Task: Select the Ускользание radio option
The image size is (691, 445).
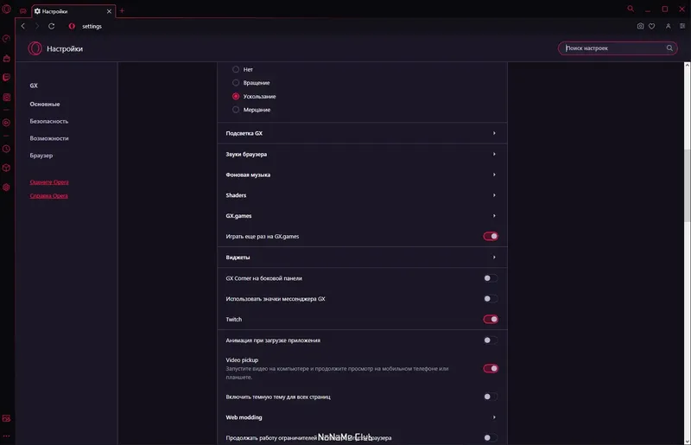Action: click(x=236, y=96)
